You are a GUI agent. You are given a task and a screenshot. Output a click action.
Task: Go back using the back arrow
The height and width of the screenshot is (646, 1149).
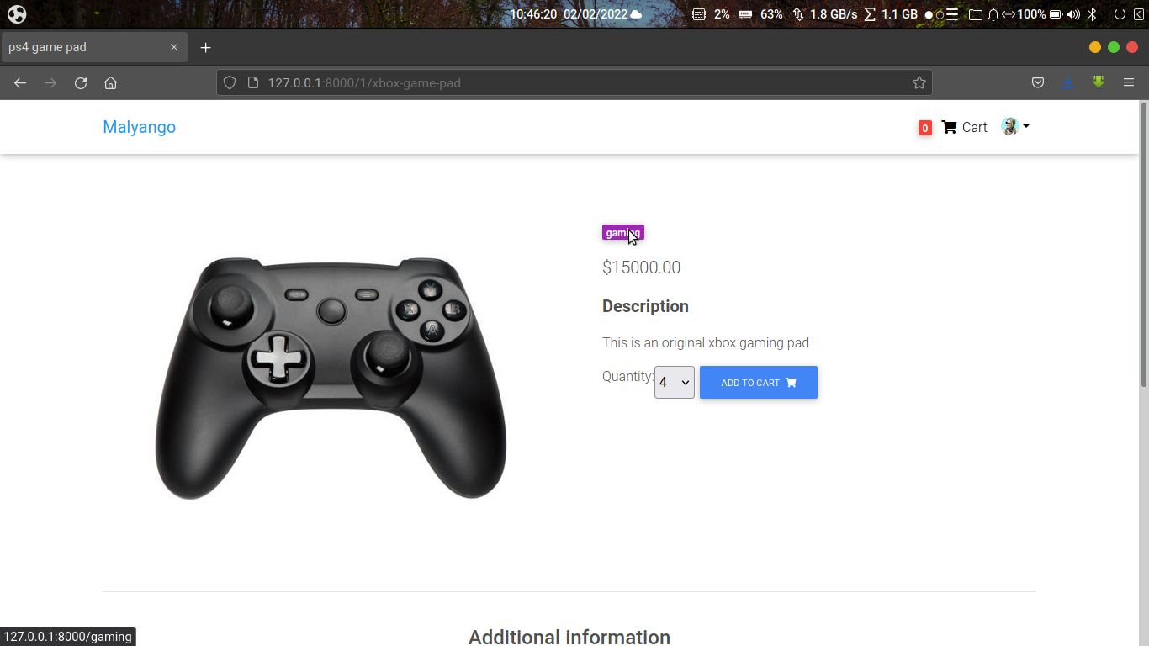click(19, 82)
